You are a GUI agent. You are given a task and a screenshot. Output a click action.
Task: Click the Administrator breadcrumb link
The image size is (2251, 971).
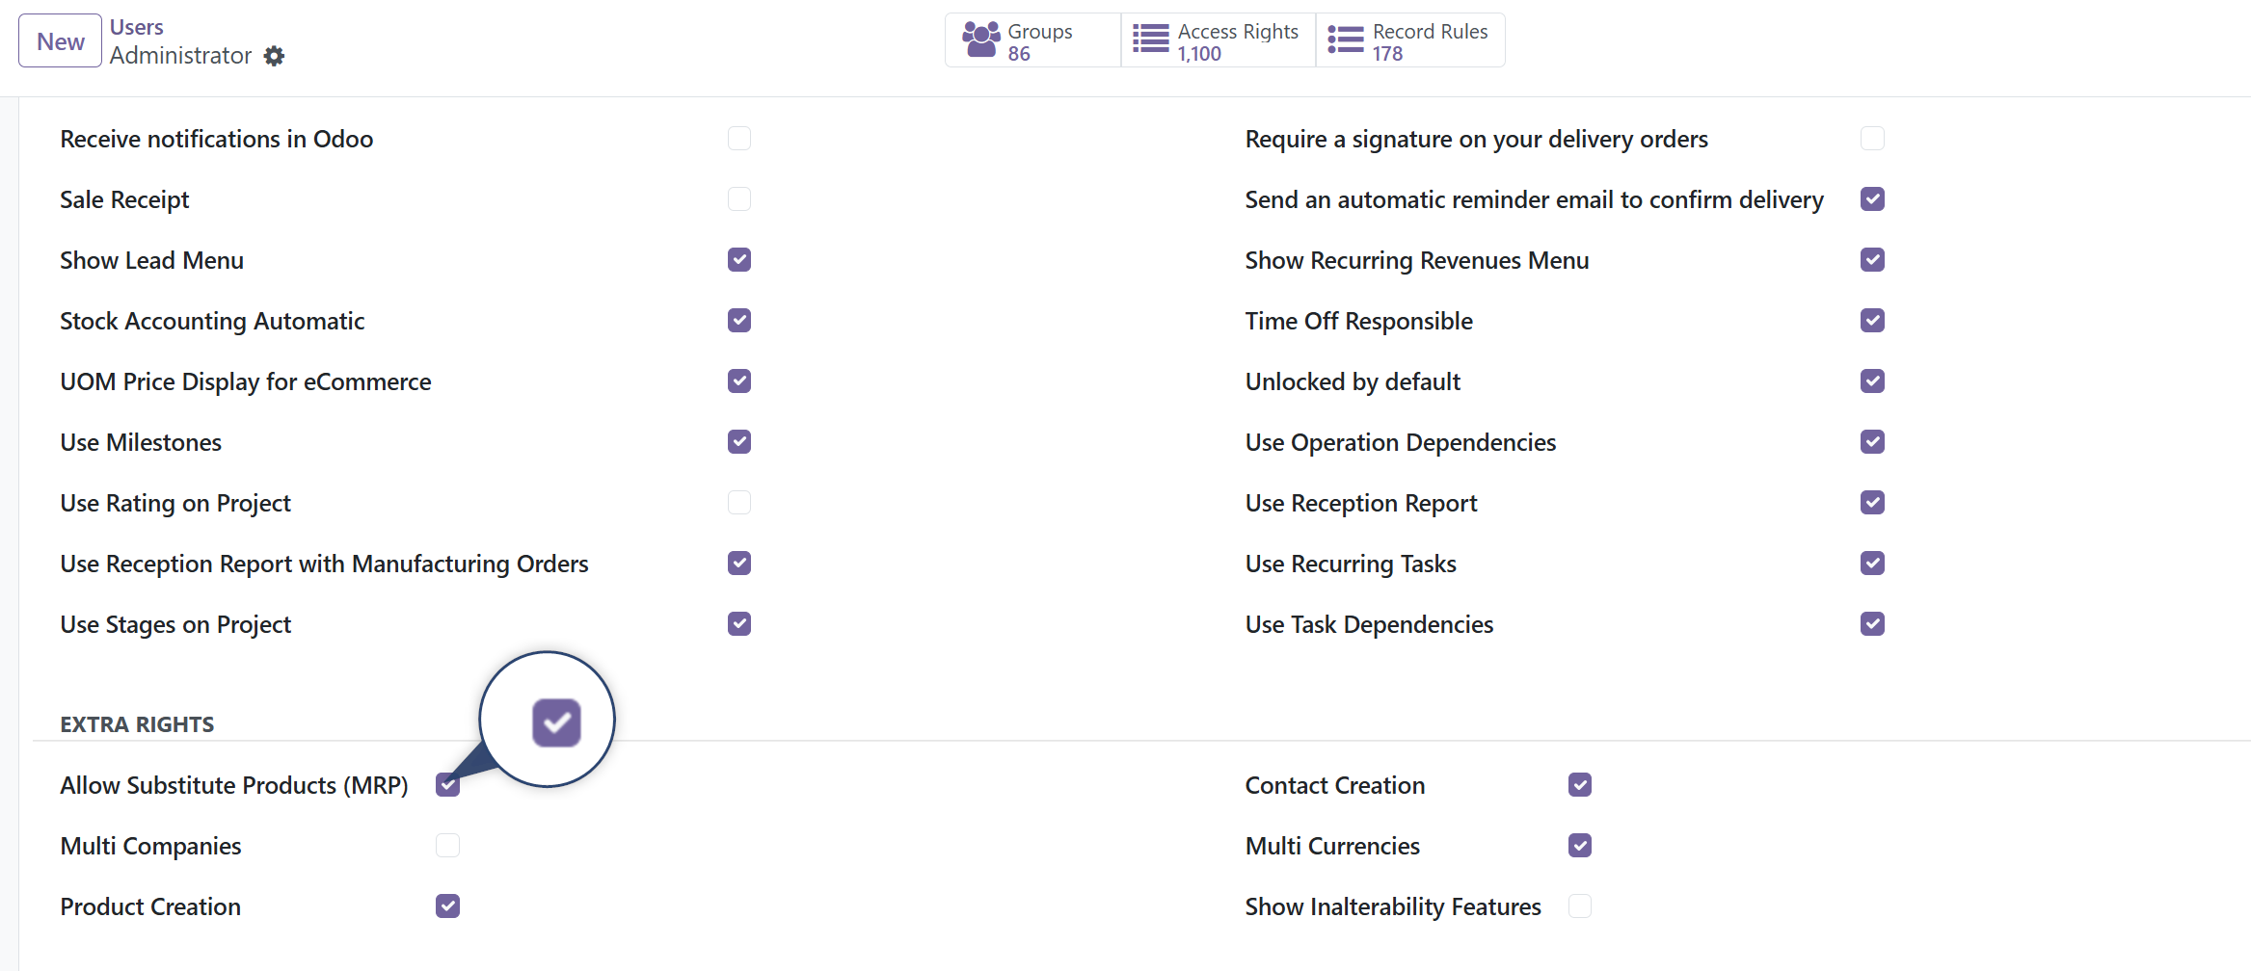(x=179, y=55)
